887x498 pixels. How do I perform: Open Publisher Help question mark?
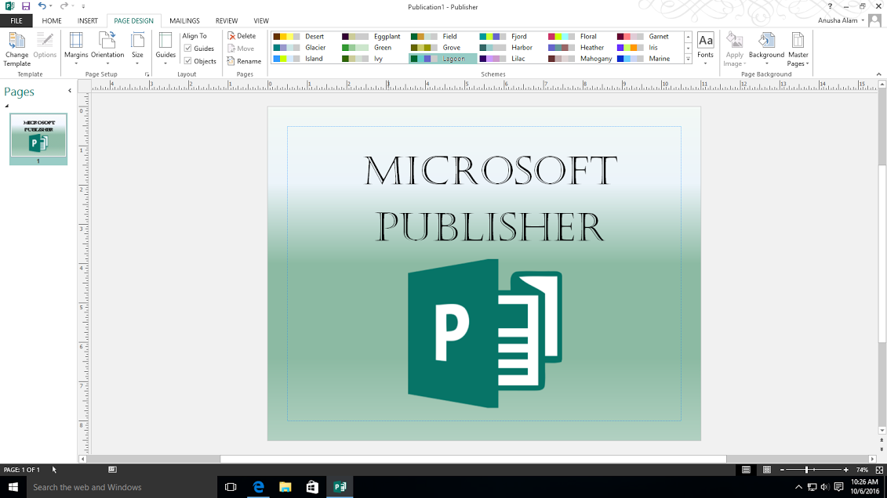[x=830, y=6]
